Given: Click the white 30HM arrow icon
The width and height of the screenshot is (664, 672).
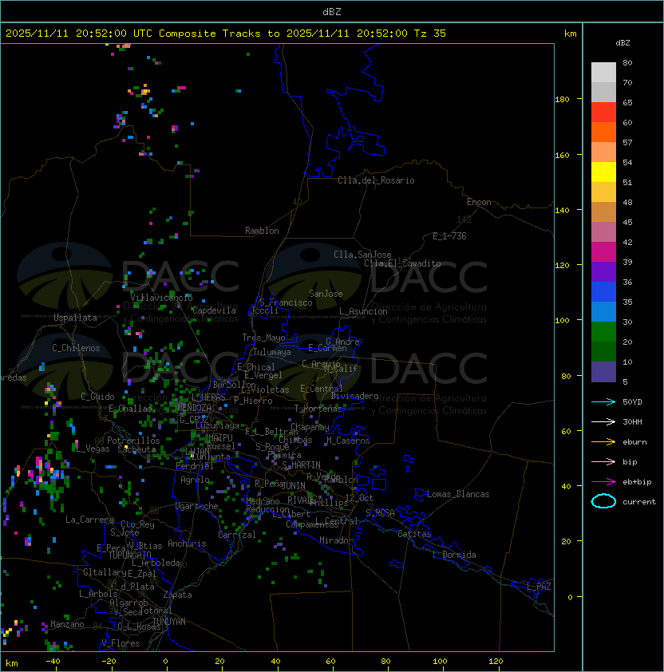Looking at the screenshot, I should point(603,422).
